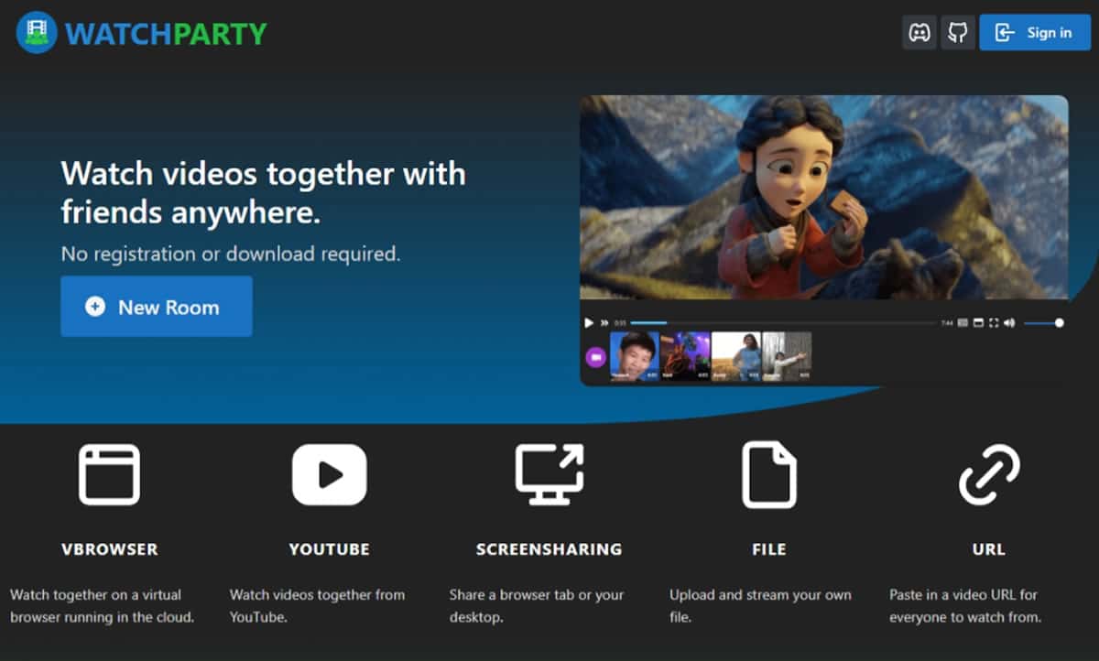
Task: Mute audio with the speaker icon
Action: click(1009, 323)
